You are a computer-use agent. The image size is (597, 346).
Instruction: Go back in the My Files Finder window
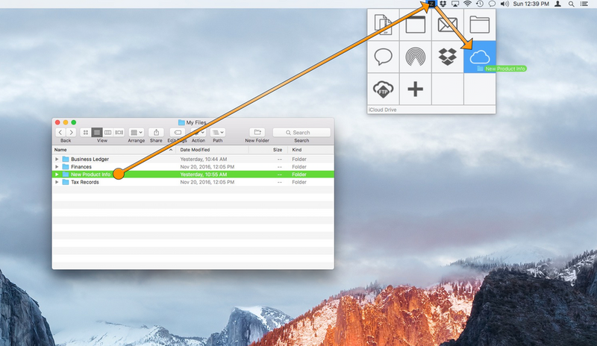tap(60, 132)
